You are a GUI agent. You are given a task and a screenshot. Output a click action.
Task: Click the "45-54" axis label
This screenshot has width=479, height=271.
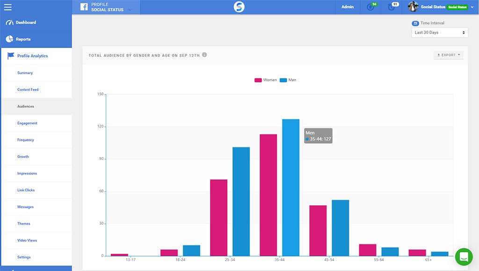click(329, 260)
